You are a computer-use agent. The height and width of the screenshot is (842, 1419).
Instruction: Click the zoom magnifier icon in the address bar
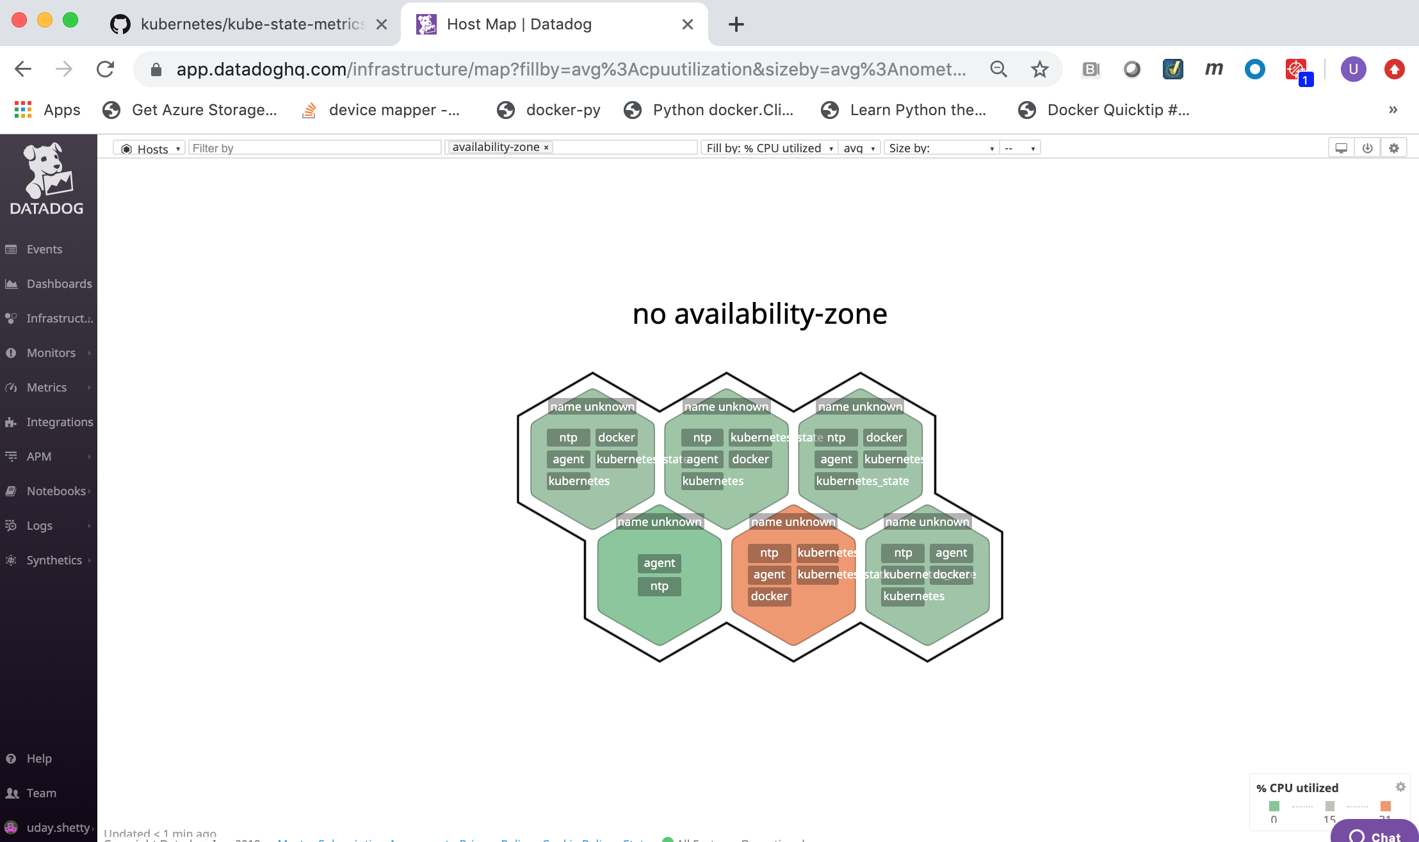pos(999,69)
